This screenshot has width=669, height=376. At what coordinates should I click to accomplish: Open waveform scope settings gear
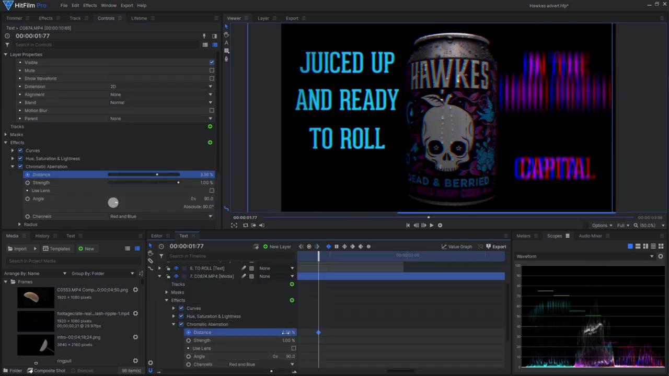click(x=661, y=256)
